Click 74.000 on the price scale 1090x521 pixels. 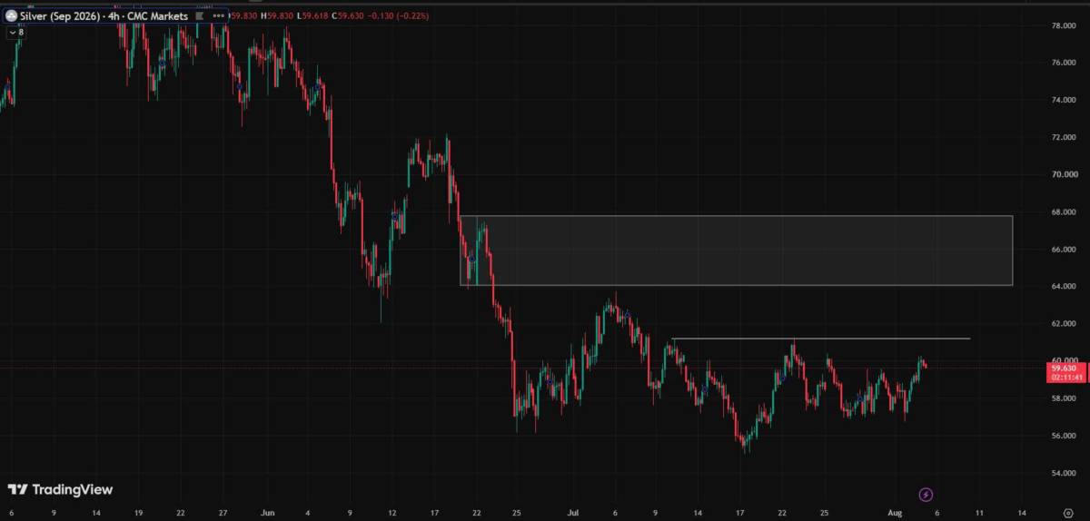[x=1064, y=100]
